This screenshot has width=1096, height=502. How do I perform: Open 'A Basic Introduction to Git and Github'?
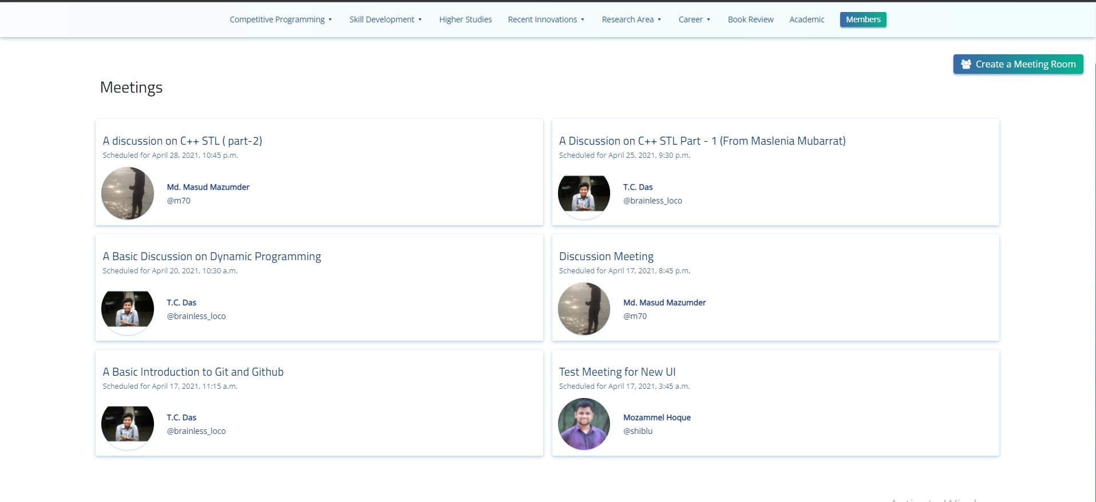pyautogui.click(x=193, y=372)
